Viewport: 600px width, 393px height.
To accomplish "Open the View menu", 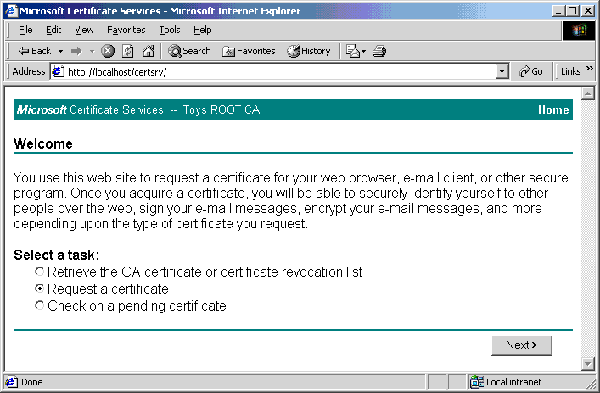I will [84, 30].
